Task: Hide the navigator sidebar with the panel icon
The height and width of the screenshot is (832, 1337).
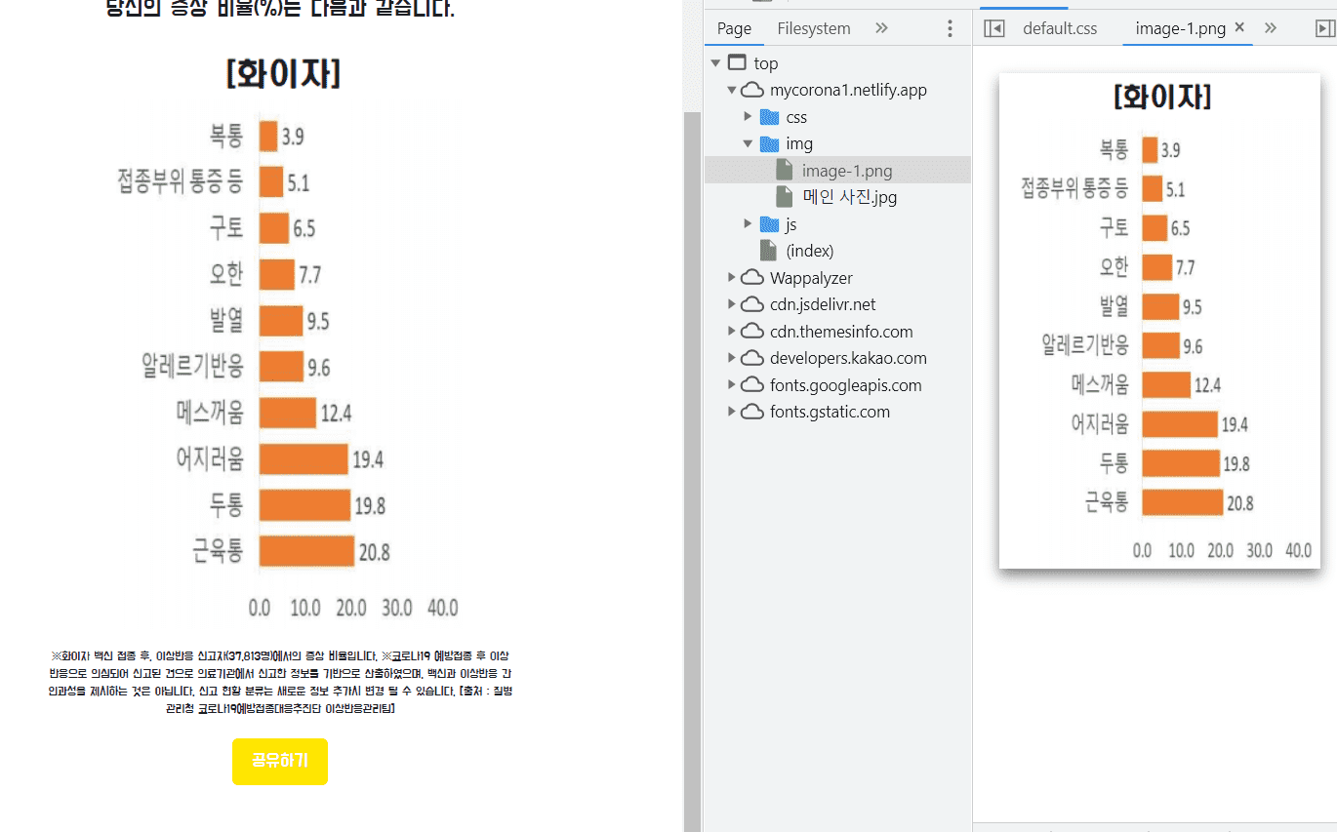Action: coord(993,28)
